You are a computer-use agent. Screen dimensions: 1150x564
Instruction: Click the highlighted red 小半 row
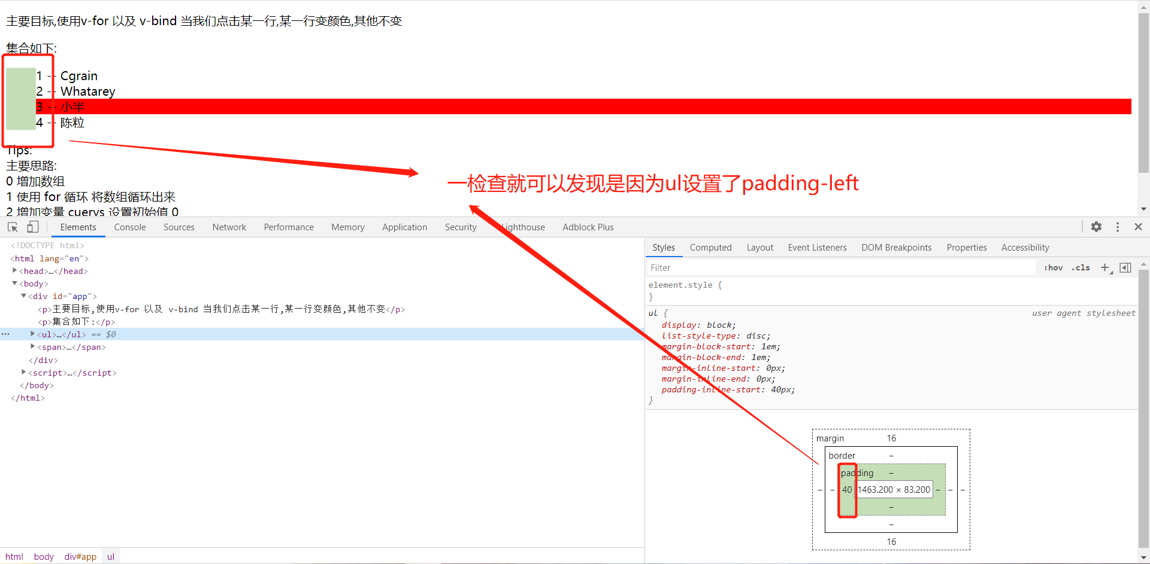[583, 106]
